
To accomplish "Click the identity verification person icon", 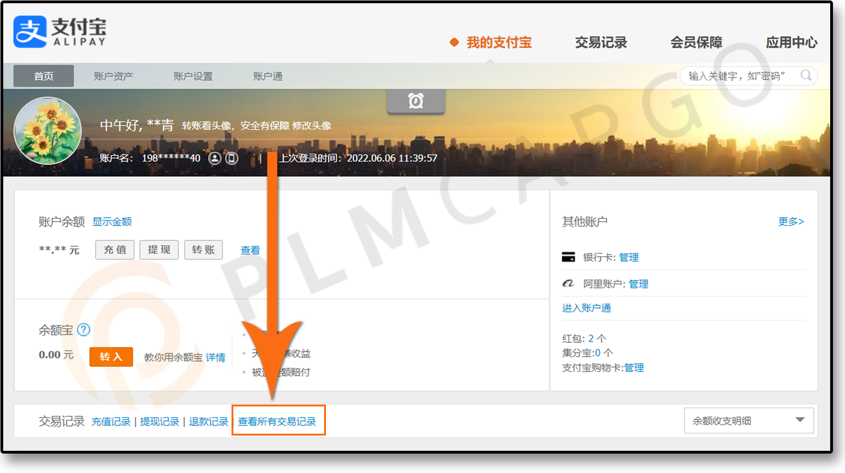I will (214, 158).
